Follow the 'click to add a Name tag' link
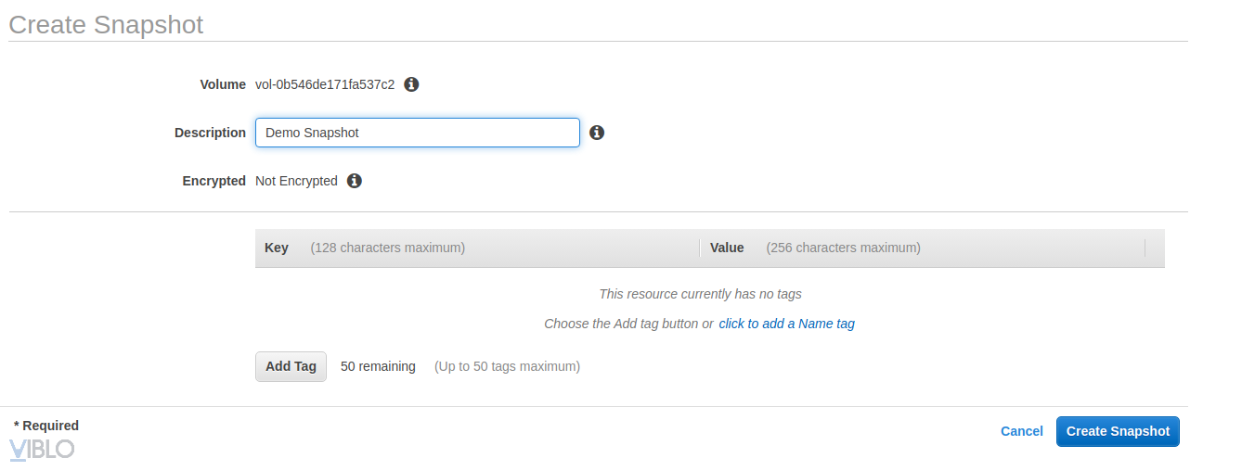The height and width of the screenshot is (471, 1242). point(786,324)
